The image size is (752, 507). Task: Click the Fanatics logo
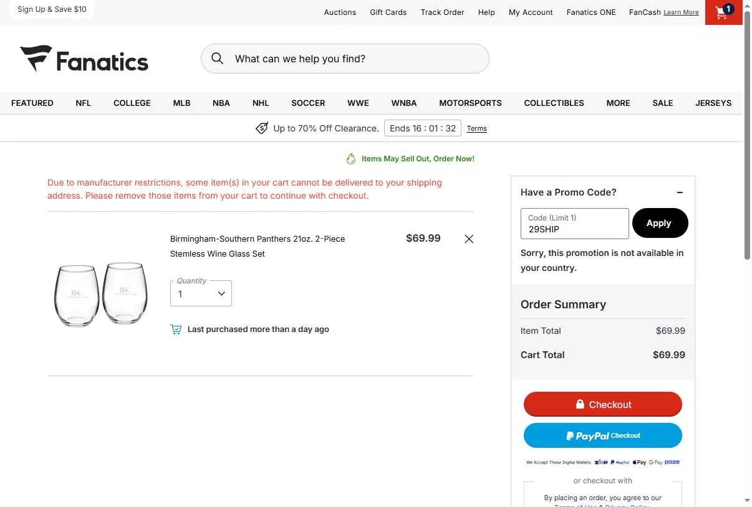pos(84,59)
